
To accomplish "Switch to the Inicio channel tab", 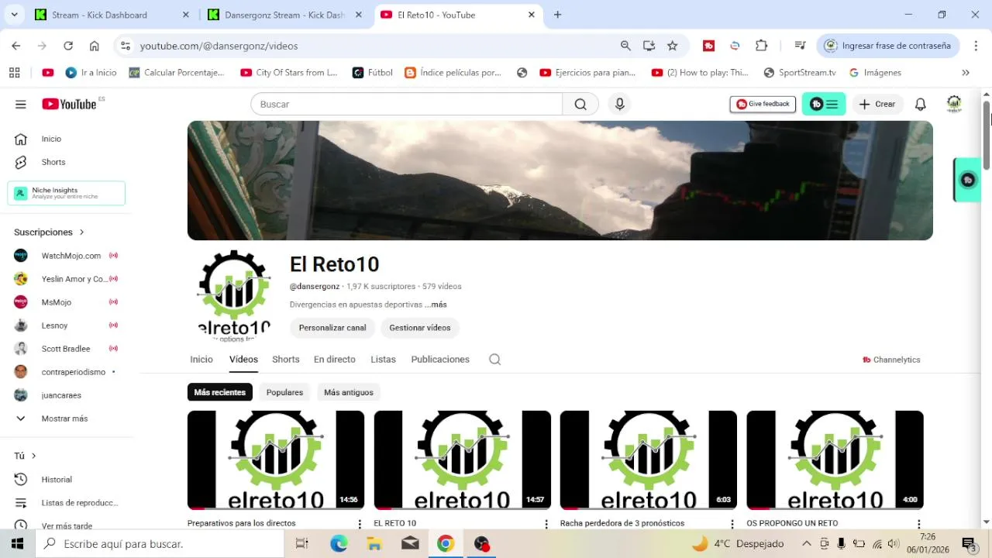I will [x=201, y=360].
